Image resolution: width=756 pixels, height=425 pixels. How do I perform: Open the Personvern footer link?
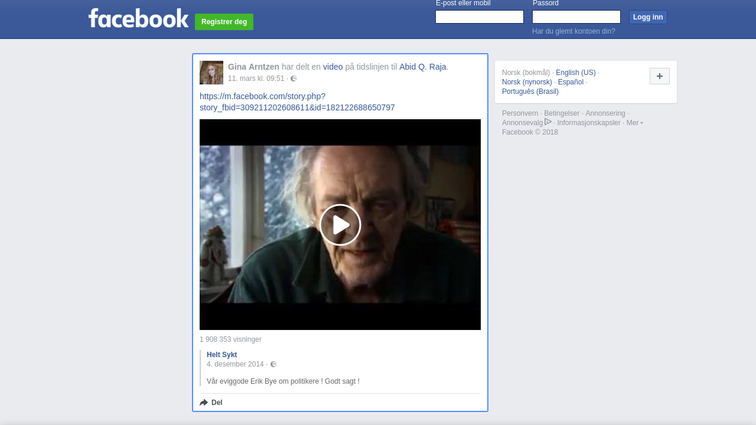click(520, 113)
